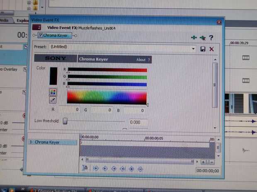Image resolution: width=257 pixels, height=192 pixels.
Task: Open the Preset (Untitled) dropdown
Action: (x=122, y=47)
